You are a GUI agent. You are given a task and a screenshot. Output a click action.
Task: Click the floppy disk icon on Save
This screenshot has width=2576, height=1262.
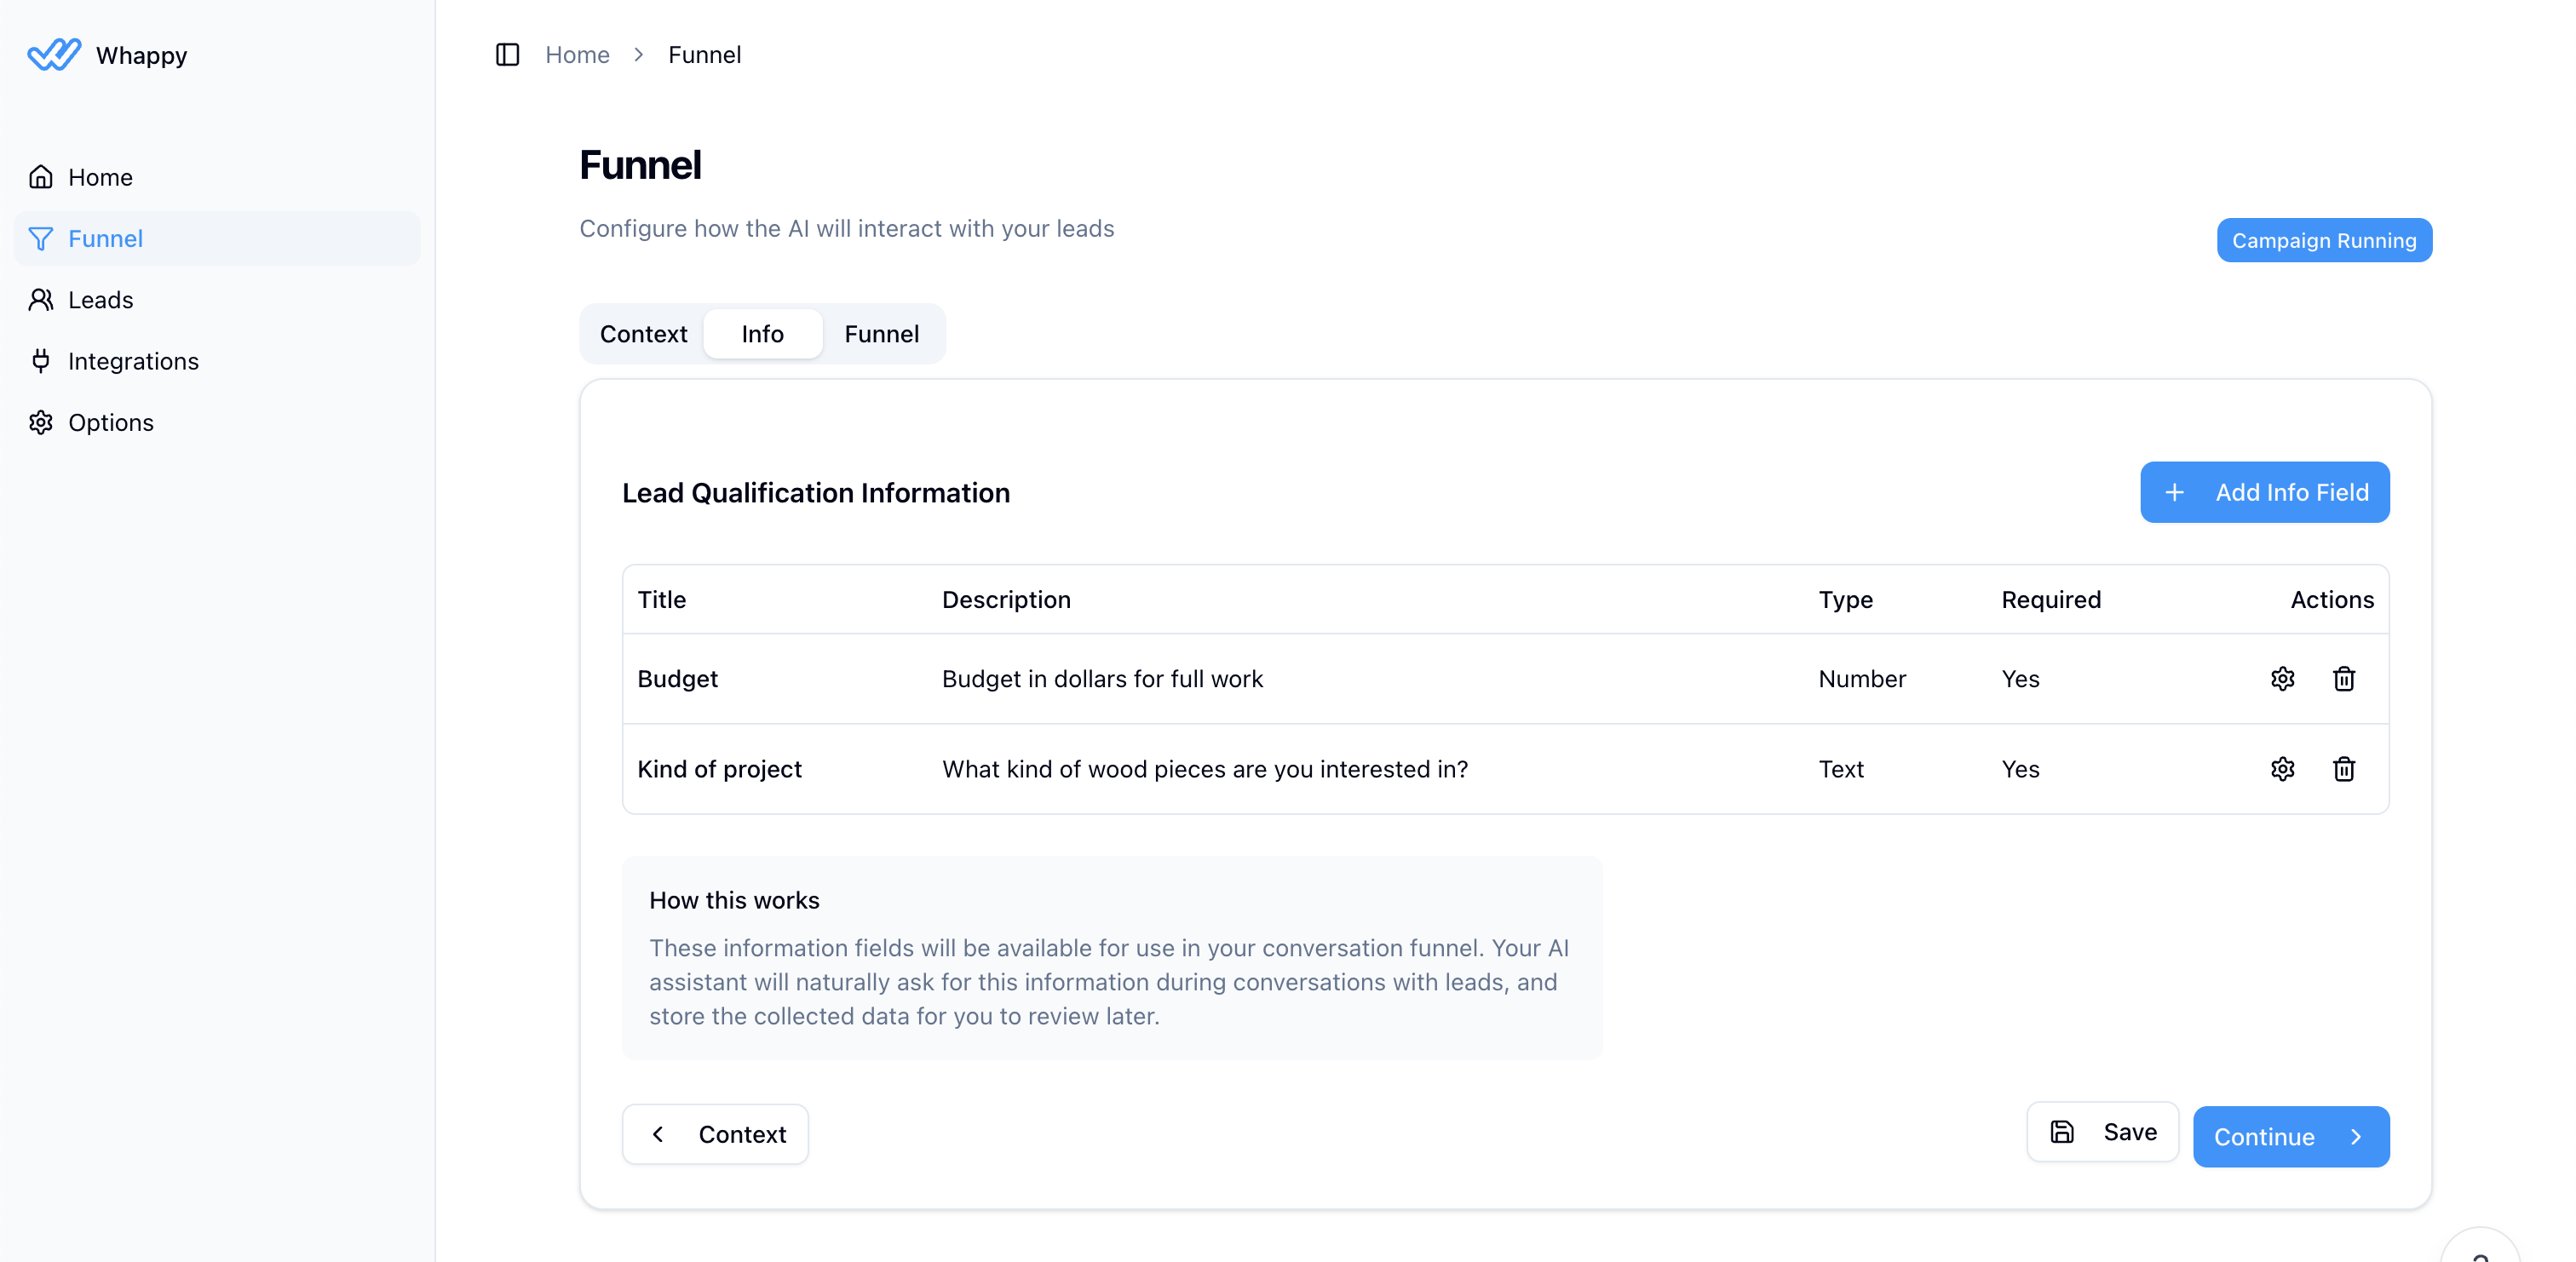2062,1132
